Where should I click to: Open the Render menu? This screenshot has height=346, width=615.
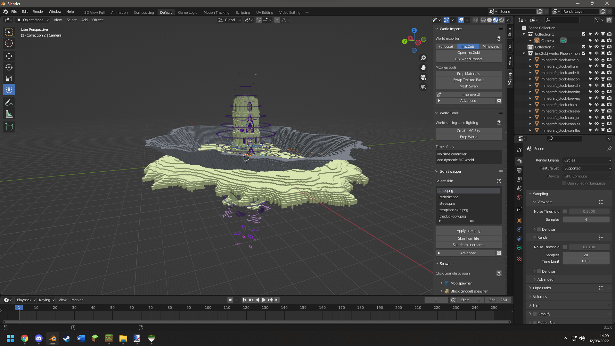(x=38, y=12)
